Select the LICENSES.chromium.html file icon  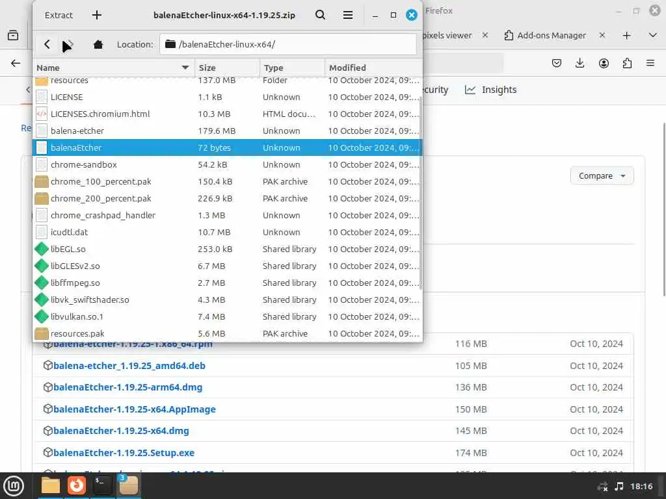click(x=42, y=114)
